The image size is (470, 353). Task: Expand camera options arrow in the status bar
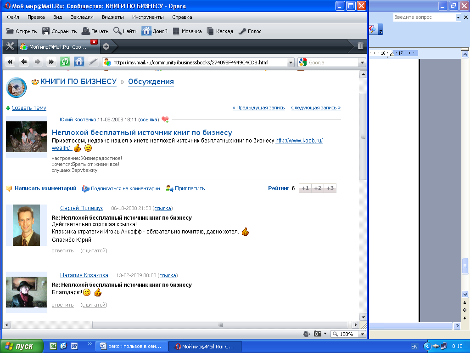coord(325,334)
